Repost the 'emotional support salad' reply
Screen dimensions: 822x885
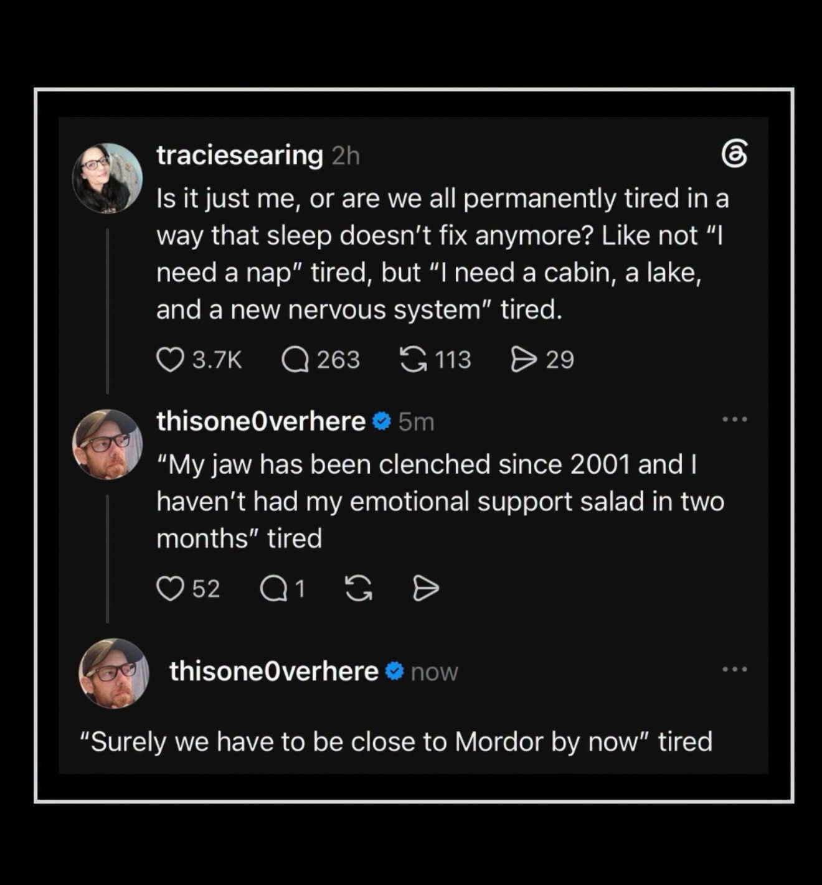pos(359,589)
